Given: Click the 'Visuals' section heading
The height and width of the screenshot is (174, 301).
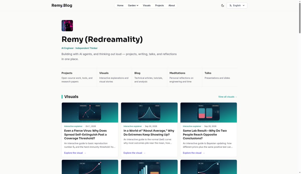Looking at the screenshot, I should 71,97.
